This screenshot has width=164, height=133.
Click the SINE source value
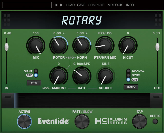[x=106, y=64]
